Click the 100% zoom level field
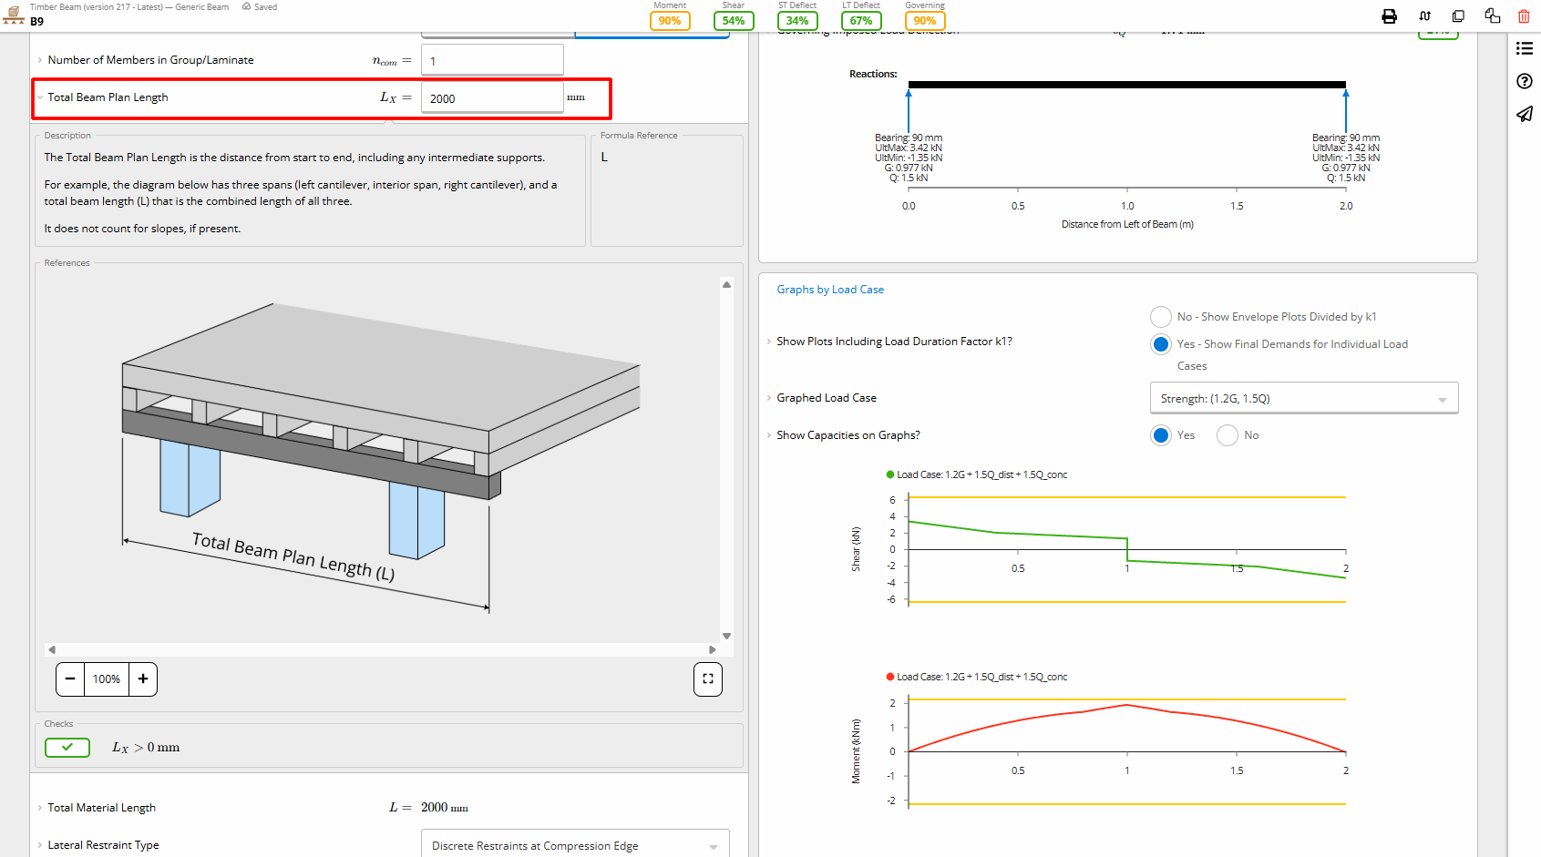 pyautogui.click(x=107, y=679)
